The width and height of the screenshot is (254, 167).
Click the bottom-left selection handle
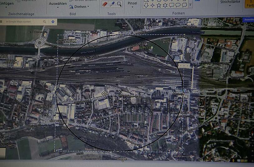54,151
